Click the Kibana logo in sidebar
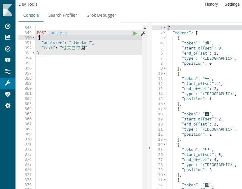This screenshot has width=242, height=189. click(7, 10)
